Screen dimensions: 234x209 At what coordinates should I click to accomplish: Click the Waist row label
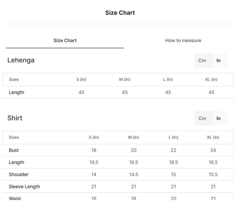click(15, 198)
